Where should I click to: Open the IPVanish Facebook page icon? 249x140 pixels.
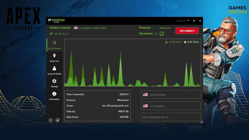point(51,120)
